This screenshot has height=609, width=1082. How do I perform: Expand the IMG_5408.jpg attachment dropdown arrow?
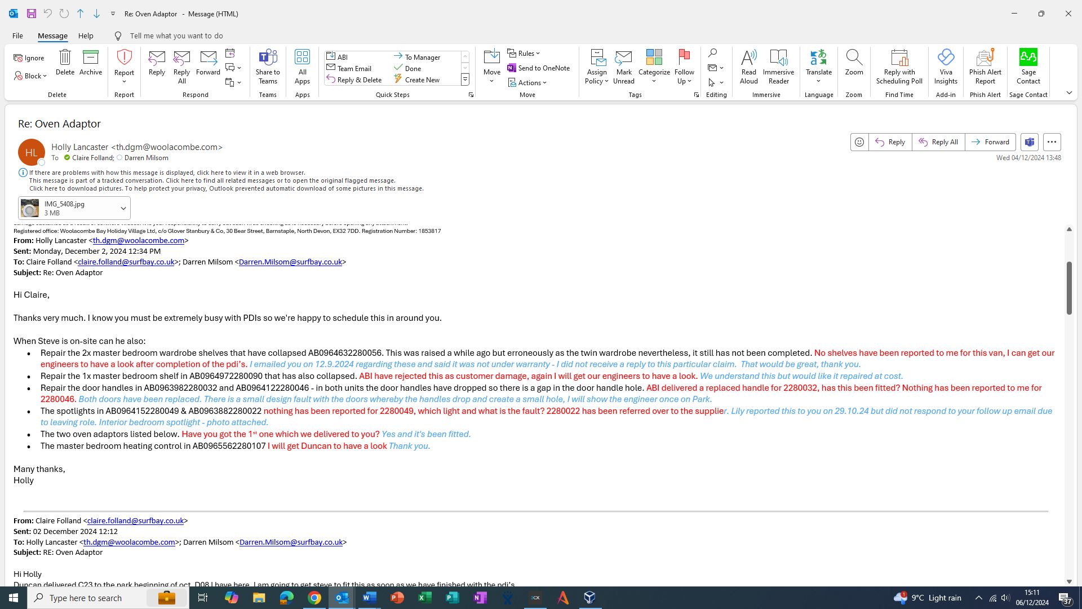tap(123, 209)
